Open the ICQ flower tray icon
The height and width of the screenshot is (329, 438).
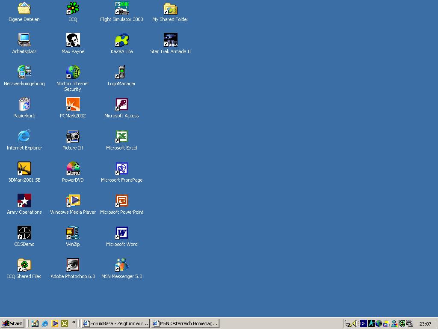[x=402, y=323]
